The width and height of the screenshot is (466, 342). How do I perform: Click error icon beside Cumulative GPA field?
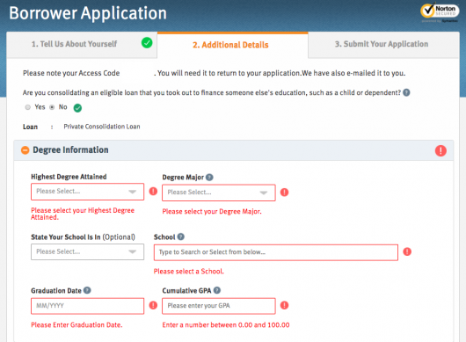tap(284, 305)
